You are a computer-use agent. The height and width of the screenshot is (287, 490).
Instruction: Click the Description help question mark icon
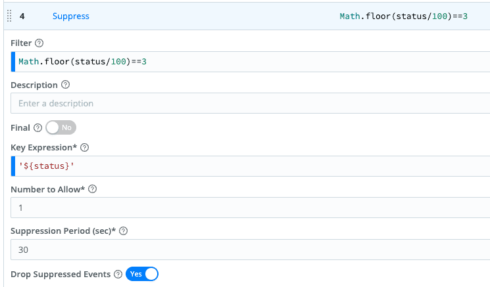(65, 85)
